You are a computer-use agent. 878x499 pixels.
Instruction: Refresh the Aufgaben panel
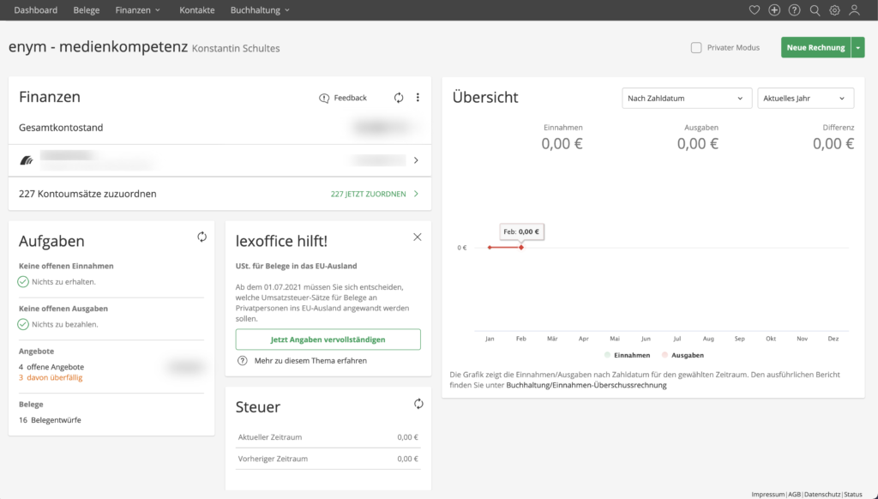[x=202, y=237]
